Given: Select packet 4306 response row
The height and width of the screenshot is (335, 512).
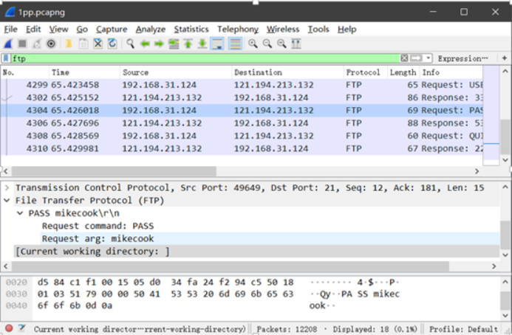Looking at the screenshot, I should (242, 123).
